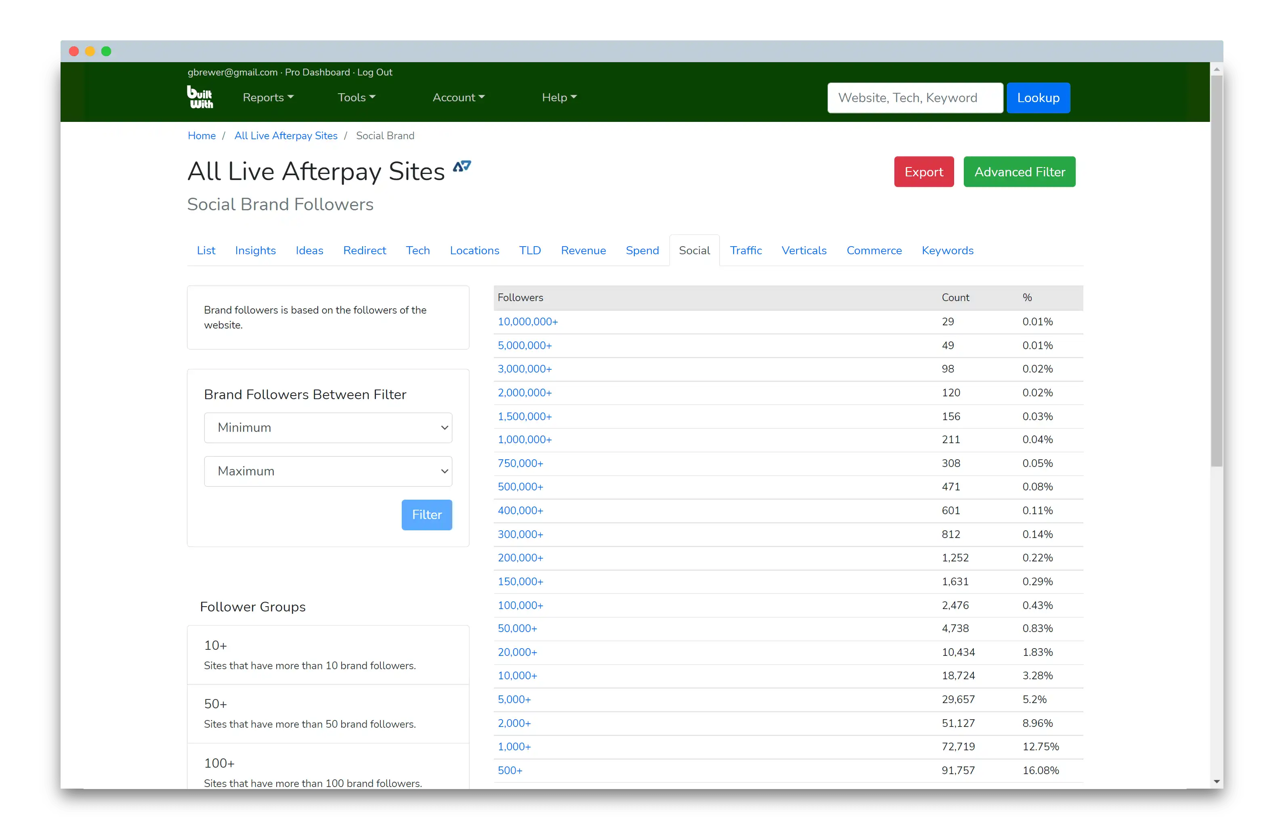
Task: Click the BuiltWith logo icon
Action: [200, 97]
